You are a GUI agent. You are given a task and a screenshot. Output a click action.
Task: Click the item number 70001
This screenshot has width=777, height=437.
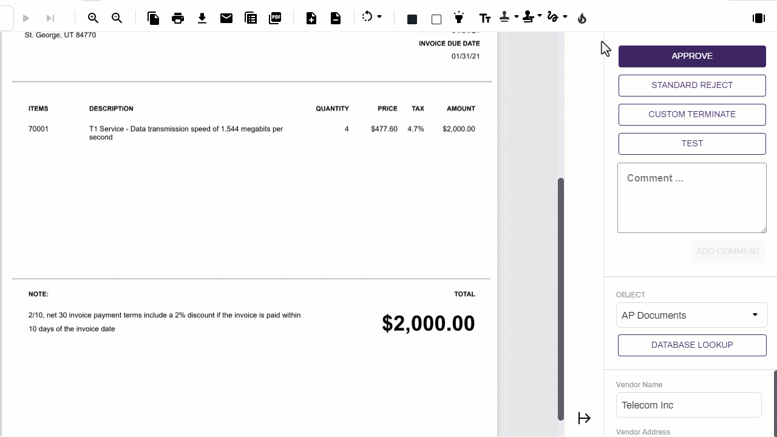tap(38, 129)
